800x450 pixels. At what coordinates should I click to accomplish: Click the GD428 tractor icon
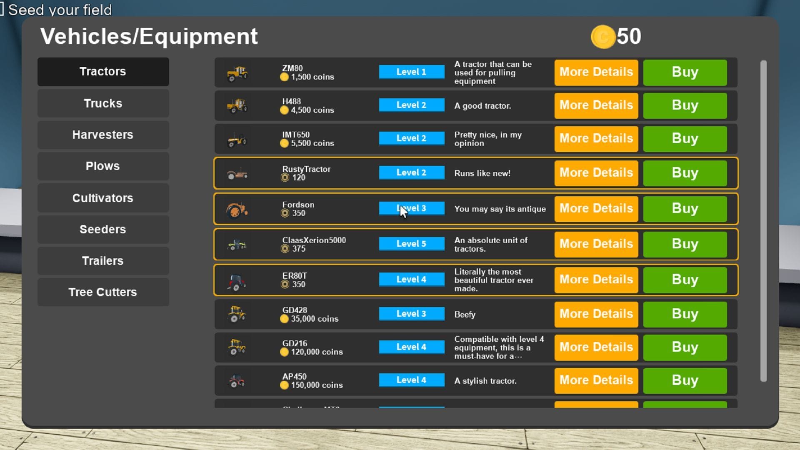(x=237, y=314)
